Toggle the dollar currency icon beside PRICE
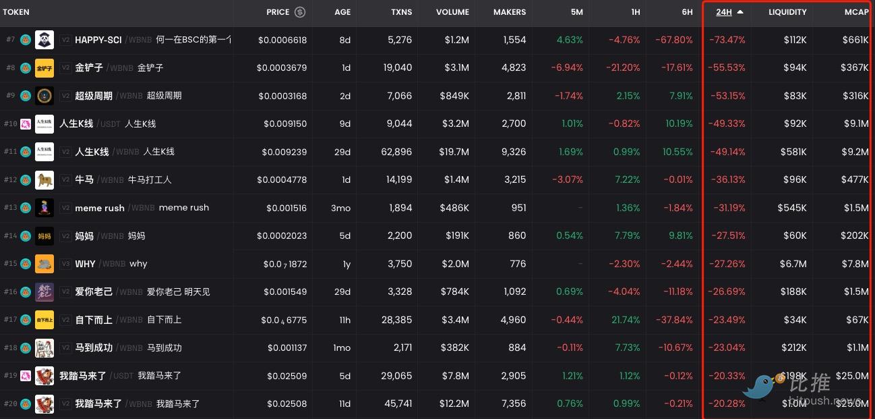Image resolution: width=875 pixels, height=419 pixels. click(x=300, y=12)
